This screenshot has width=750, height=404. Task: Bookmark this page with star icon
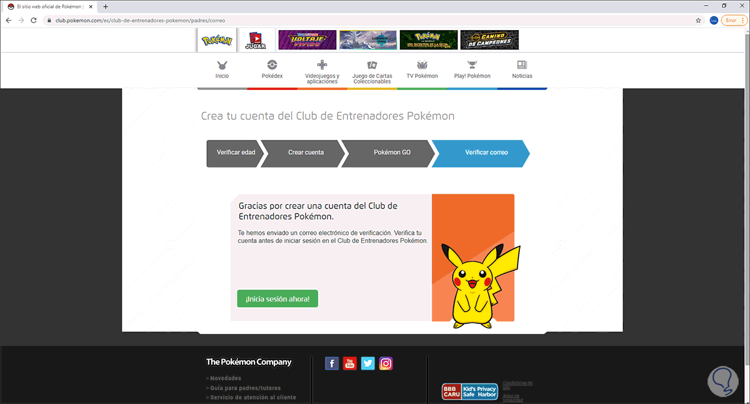(x=698, y=20)
